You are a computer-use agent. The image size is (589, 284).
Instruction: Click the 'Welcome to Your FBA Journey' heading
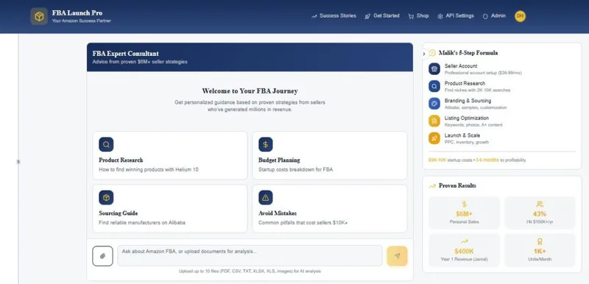(250, 90)
